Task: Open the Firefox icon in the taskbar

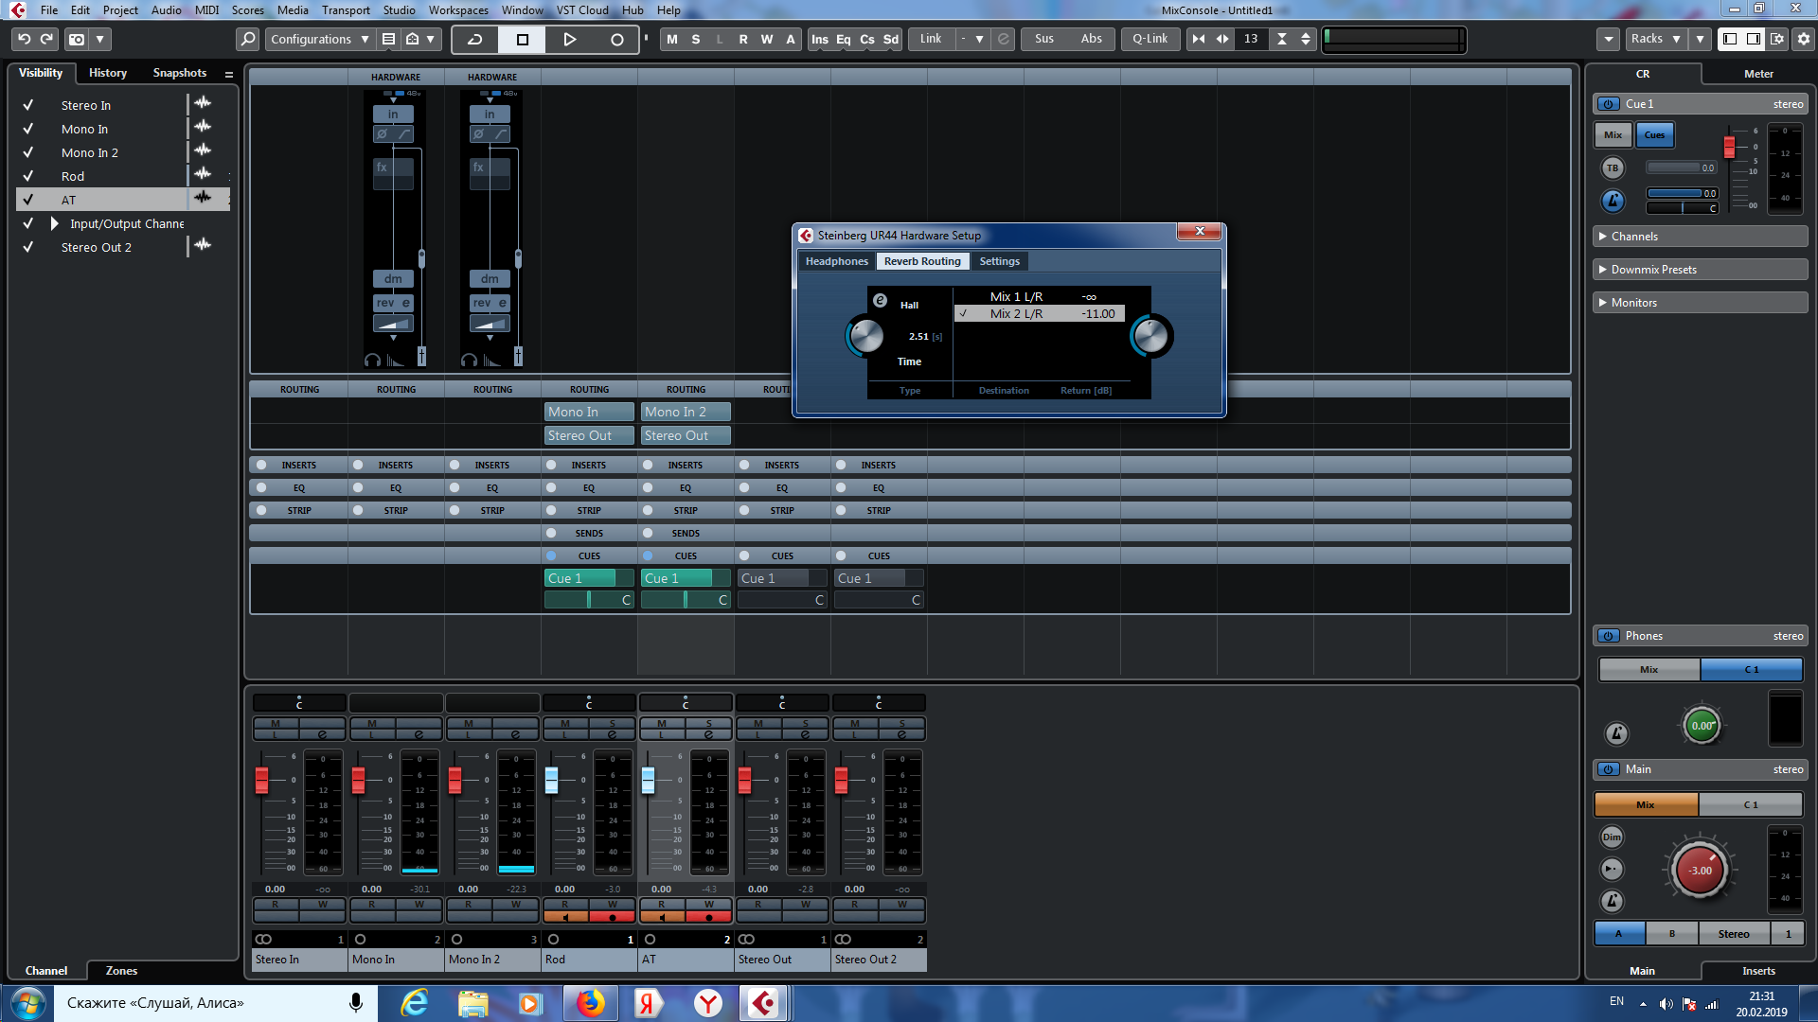Action: [x=590, y=1003]
